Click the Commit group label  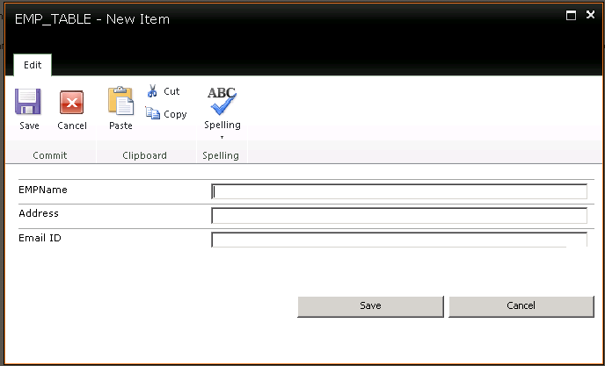coord(50,155)
